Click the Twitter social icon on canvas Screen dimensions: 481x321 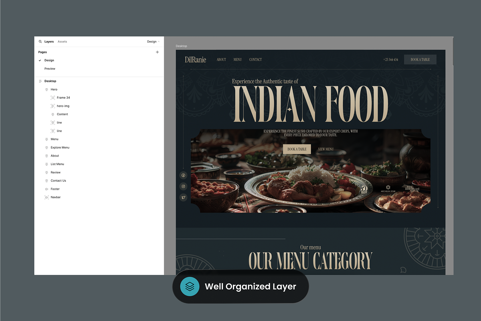(x=183, y=197)
